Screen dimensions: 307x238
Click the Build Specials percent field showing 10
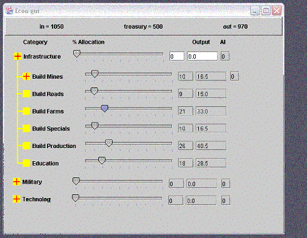point(186,128)
